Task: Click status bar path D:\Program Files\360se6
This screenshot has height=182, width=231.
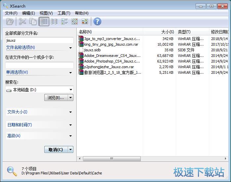Action: coord(62,173)
